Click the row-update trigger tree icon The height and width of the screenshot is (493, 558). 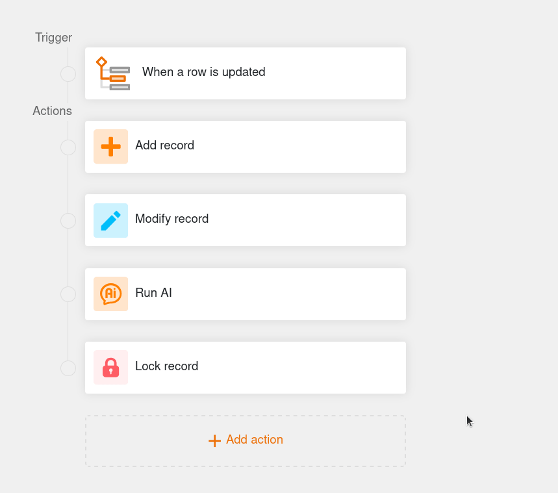pos(112,73)
